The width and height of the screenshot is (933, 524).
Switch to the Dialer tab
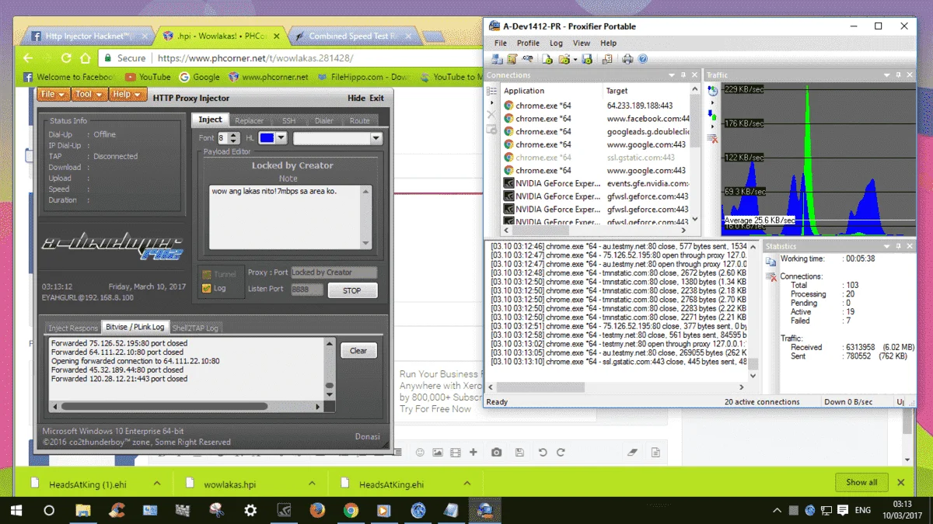[324, 120]
